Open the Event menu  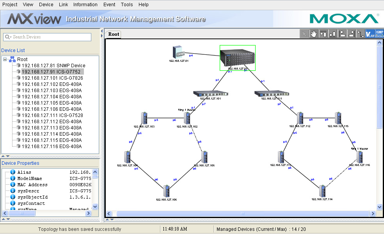click(x=109, y=5)
